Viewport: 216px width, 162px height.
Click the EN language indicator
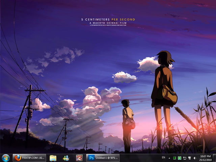point(163,157)
